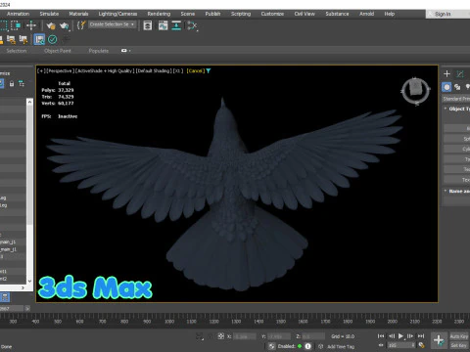Click the viewport filter funnel icon
This screenshot has height=352, width=470.
click(209, 70)
